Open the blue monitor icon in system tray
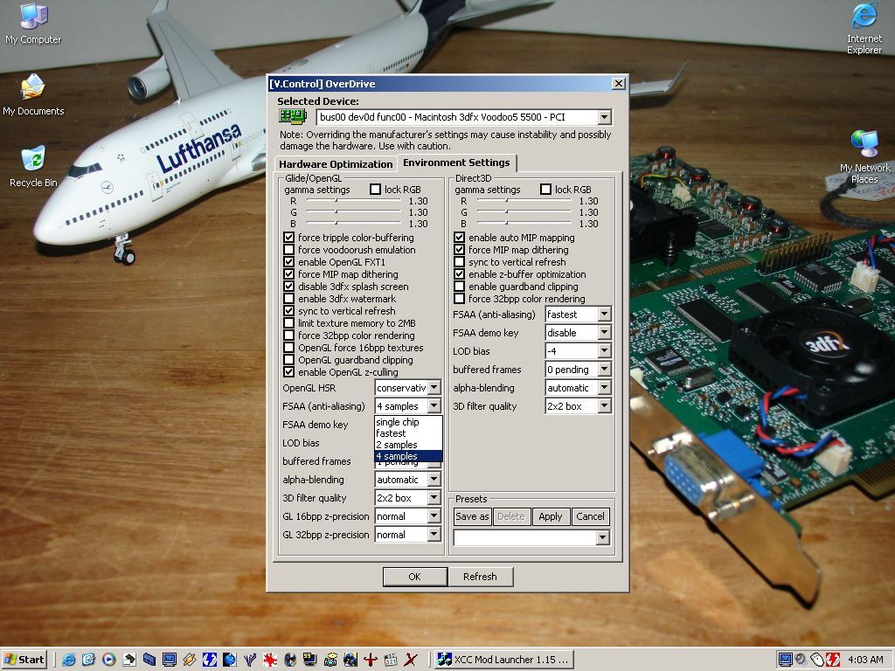Image resolution: width=895 pixels, height=671 pixels. pyautogui.click(x=786, y=660)
